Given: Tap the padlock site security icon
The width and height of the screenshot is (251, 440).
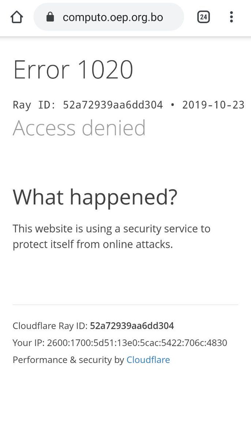Looking at the screenshot, I should [50, 17].
